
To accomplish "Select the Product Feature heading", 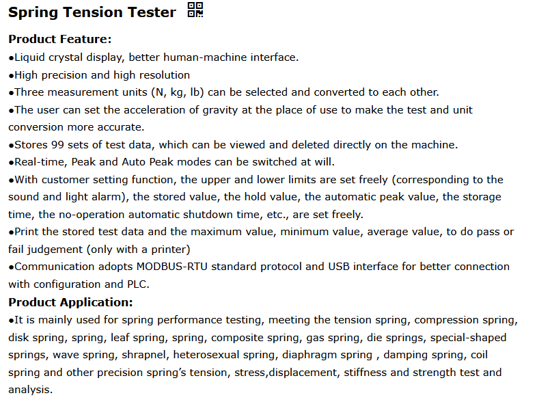I will click(59, 39).
